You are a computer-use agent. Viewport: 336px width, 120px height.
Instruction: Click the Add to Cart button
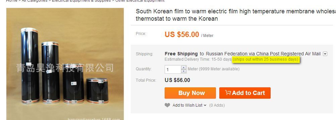coord(245,93)
